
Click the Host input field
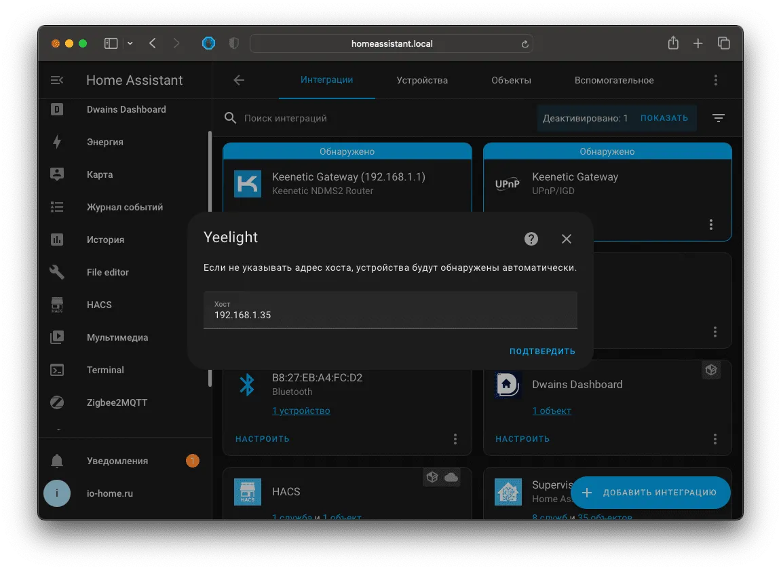390,310
